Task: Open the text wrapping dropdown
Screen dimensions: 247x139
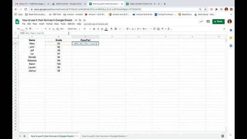Action: (139, 29)
